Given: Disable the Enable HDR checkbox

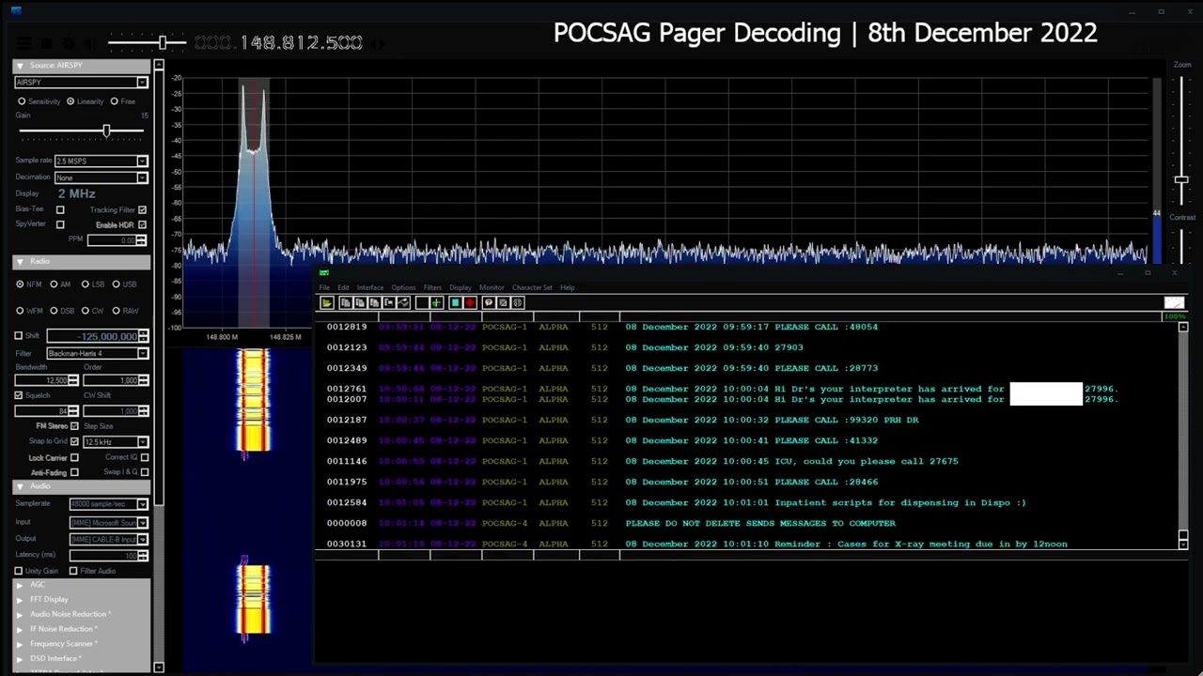Looking at the screenshot, I should pyautogui.click(x=143, y=224).
